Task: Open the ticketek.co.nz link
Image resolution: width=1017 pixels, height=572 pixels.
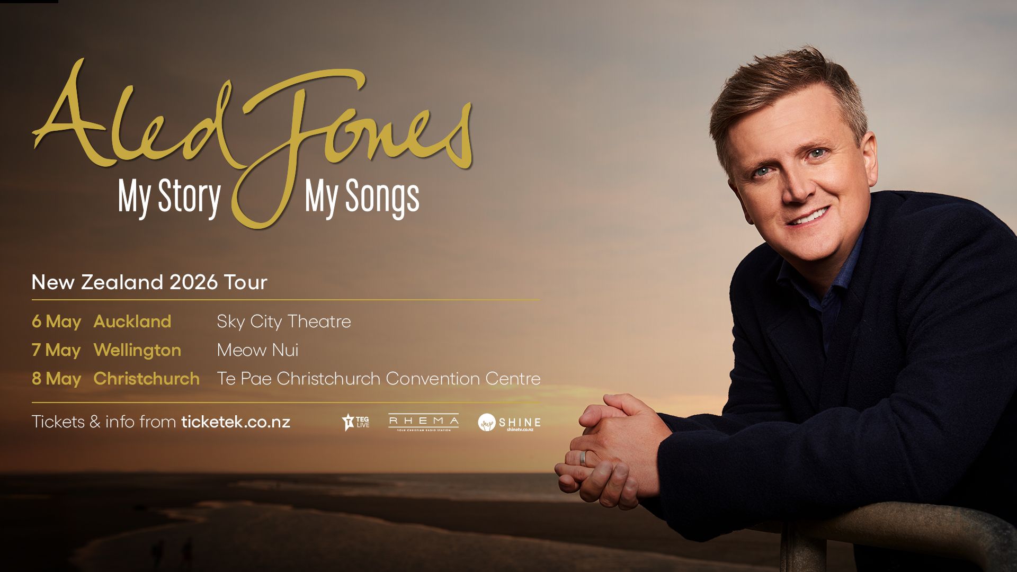Action: (x=236, y=422)
